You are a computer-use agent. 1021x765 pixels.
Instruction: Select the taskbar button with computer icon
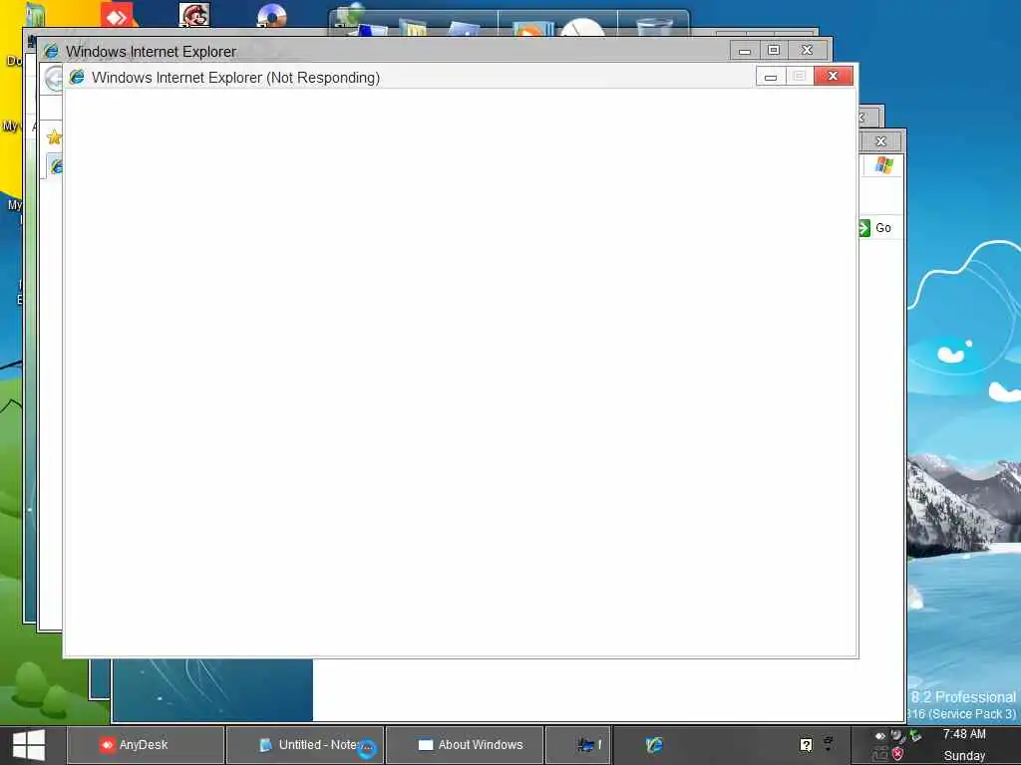tap(578, 745)
